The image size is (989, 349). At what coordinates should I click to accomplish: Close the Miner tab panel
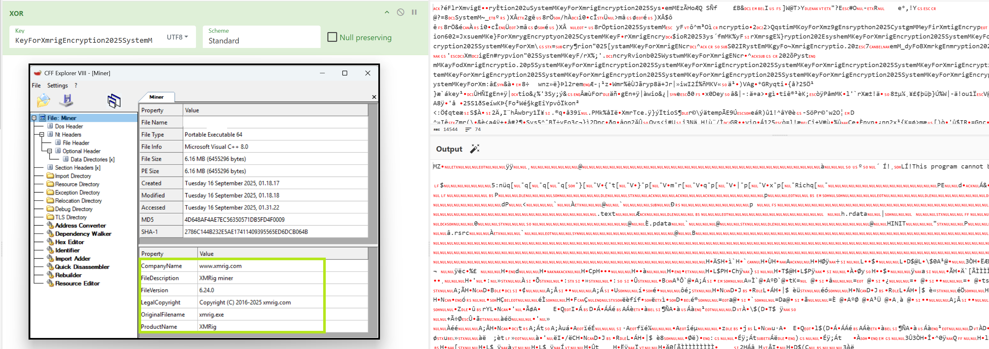coord(374,97)
